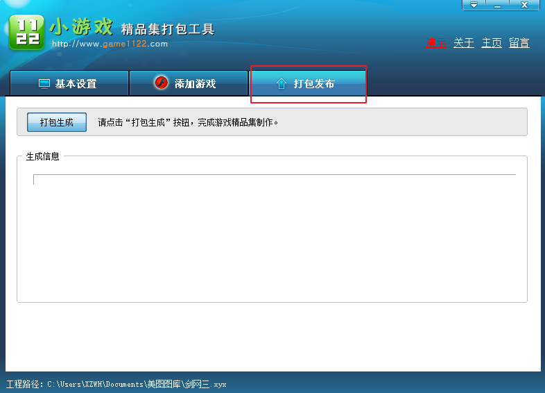The image size is (545, 393).
Task: Switch to the 添加游戏 tab
Action: pyautogui.click(x=189, y=83)
